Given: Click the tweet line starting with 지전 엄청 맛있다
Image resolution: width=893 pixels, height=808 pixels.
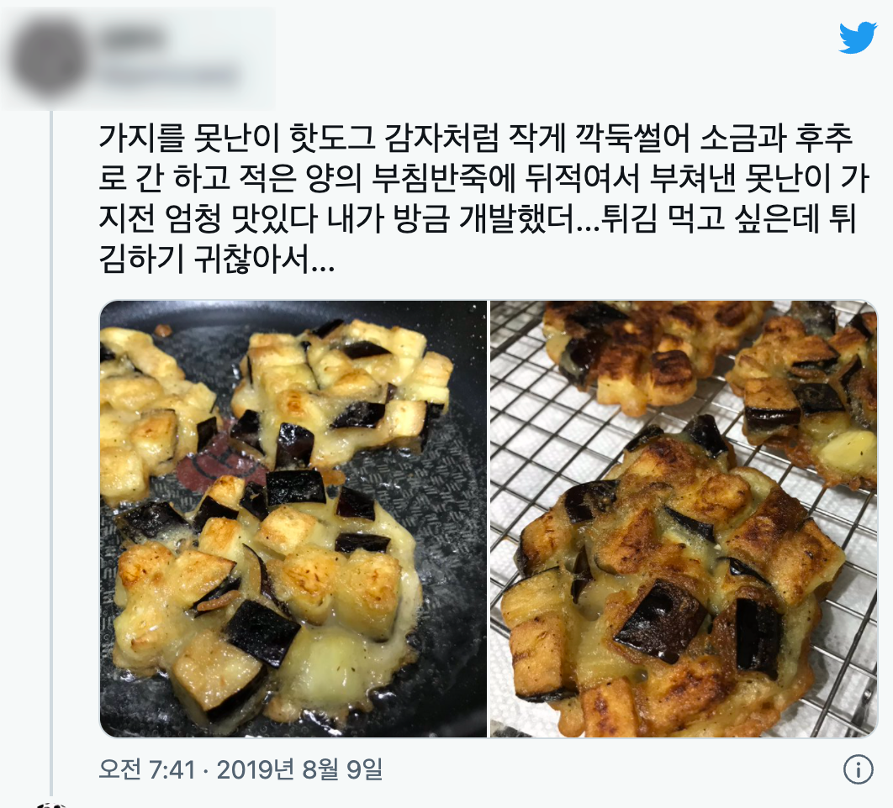Looking at the screenshot, I should click(x=478, y=218).
